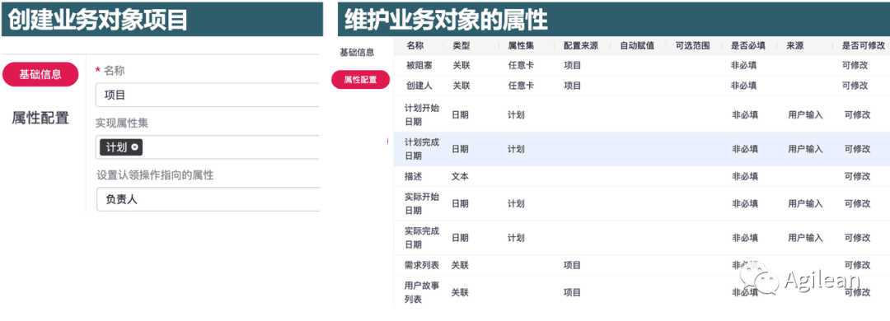Viewport: 890px width, 321px height.
Task: Select the 需求列表 attribute name cell
Action: click(422, 265)
